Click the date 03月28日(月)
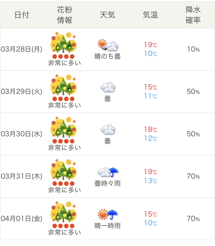The width and height of the screenshot is (215, 246). point(21,49)
